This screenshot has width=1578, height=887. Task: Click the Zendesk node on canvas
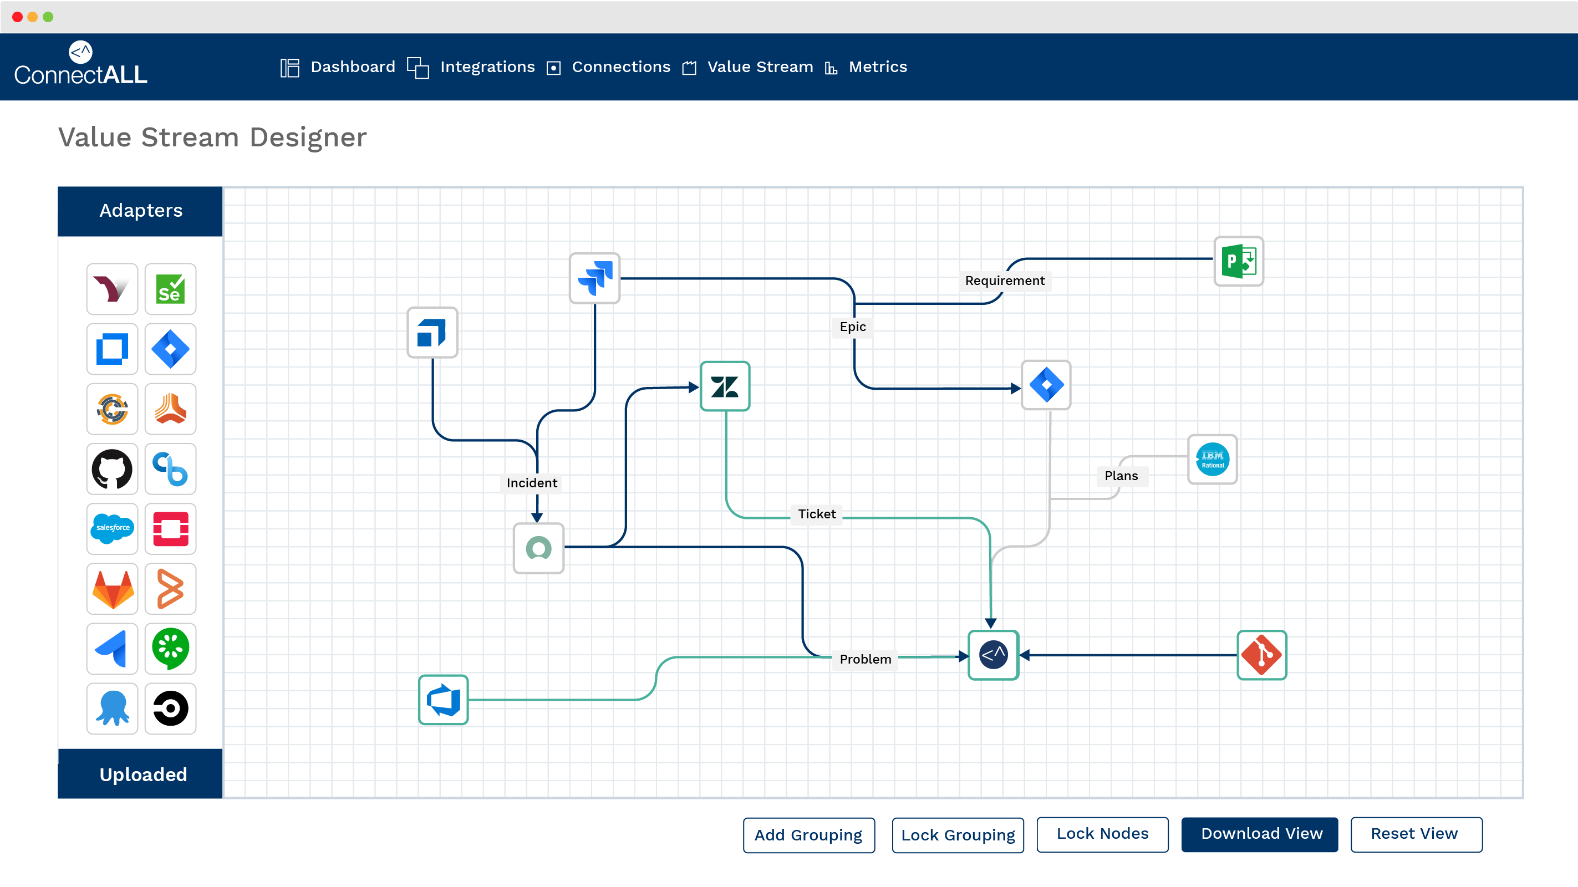pyautogui.click(x=725, y=386)
